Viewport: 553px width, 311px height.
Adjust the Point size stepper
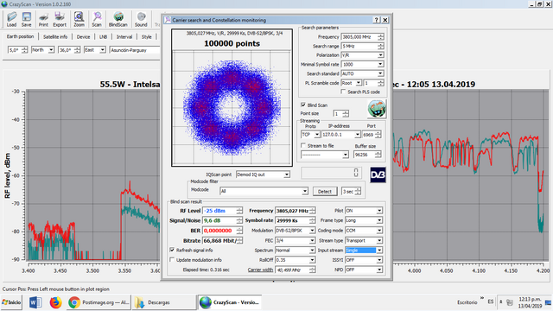[346, 113]
